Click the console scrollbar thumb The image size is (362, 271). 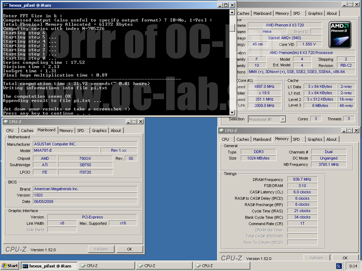coord(233,28)
